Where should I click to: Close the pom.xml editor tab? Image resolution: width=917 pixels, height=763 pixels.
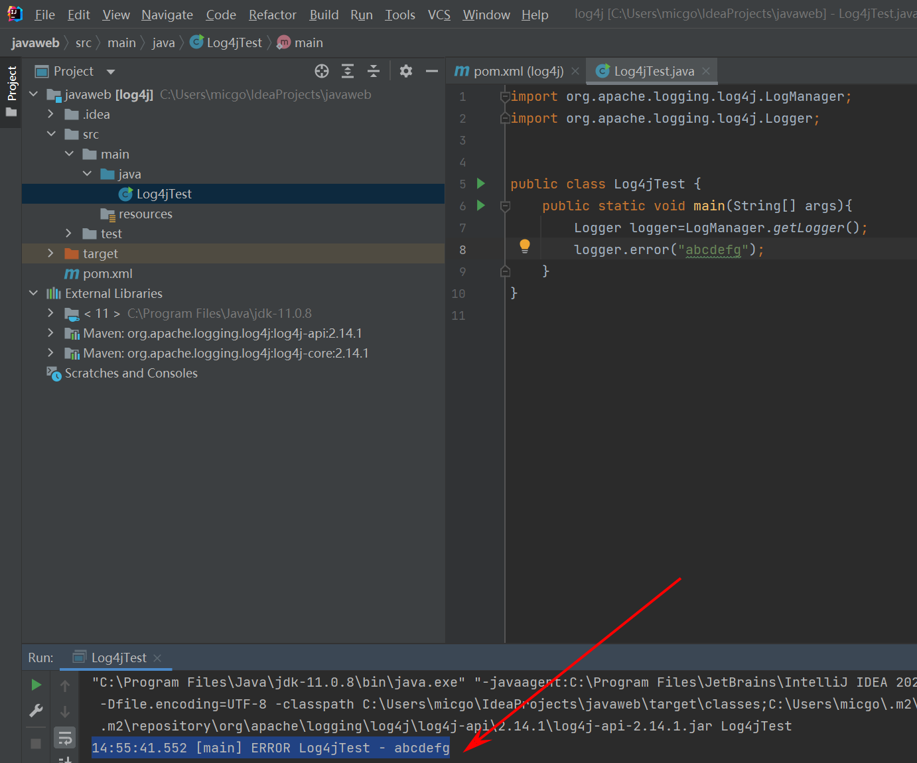[575, 71]
